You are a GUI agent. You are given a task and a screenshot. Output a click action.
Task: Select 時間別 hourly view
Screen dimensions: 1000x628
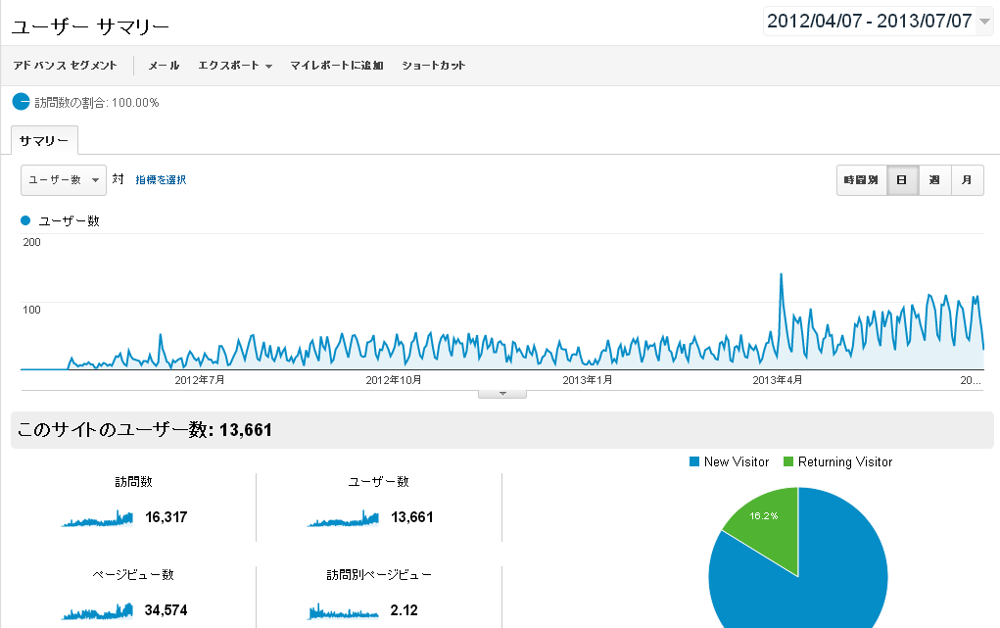coord(862,180)
